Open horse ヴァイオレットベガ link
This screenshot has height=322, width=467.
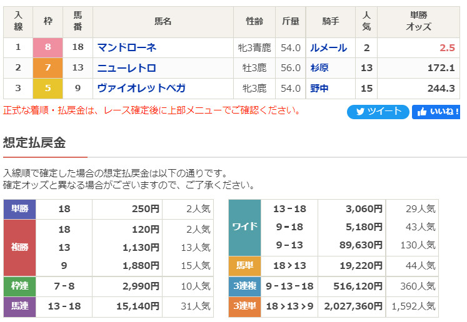[x=144, y=89]
